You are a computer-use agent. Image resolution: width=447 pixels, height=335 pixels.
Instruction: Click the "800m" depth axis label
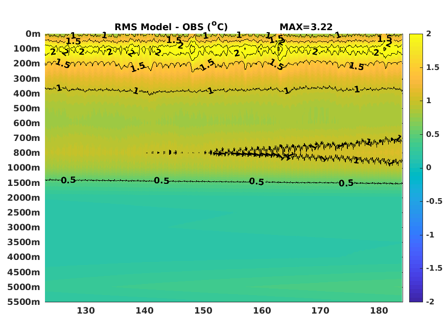[x=27, y=153]
